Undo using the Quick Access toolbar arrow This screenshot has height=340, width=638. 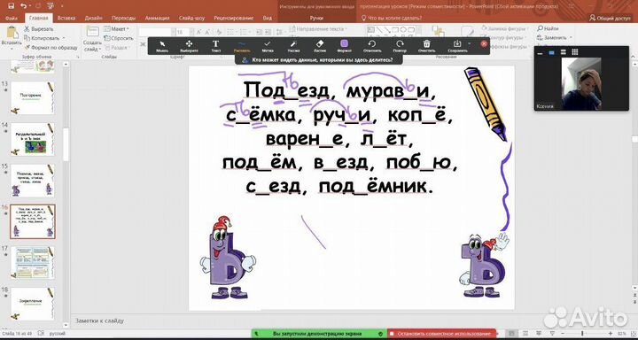coord(24,6)
